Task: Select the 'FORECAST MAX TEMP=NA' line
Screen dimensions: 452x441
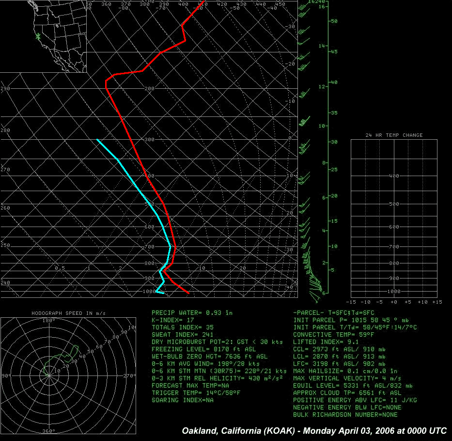Action: coord(190,386)
